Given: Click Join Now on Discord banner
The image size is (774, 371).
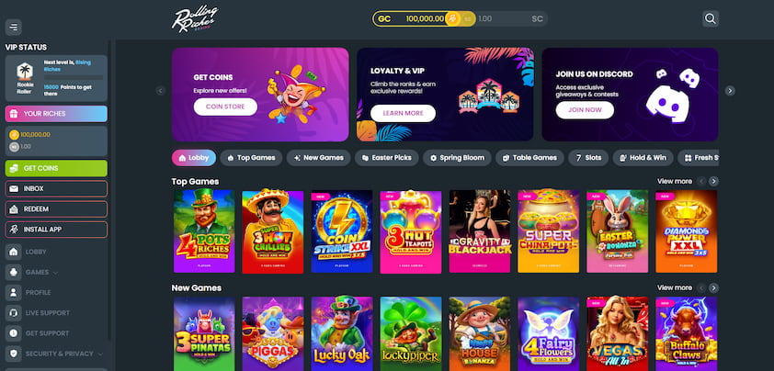Looking at the screenshot, I should pos(585,110).
